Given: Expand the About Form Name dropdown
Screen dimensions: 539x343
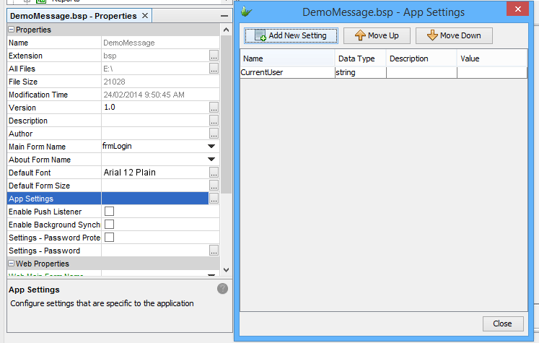Looking at the screenshot, I should click(x=212, y=160).
